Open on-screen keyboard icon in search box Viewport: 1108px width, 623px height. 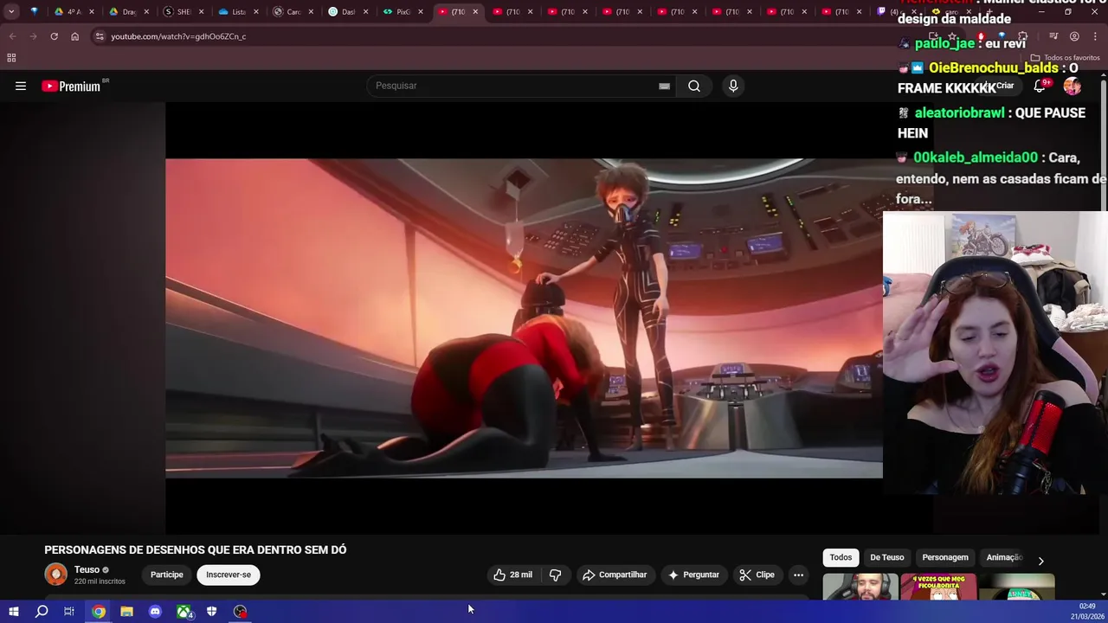(664, 86)
